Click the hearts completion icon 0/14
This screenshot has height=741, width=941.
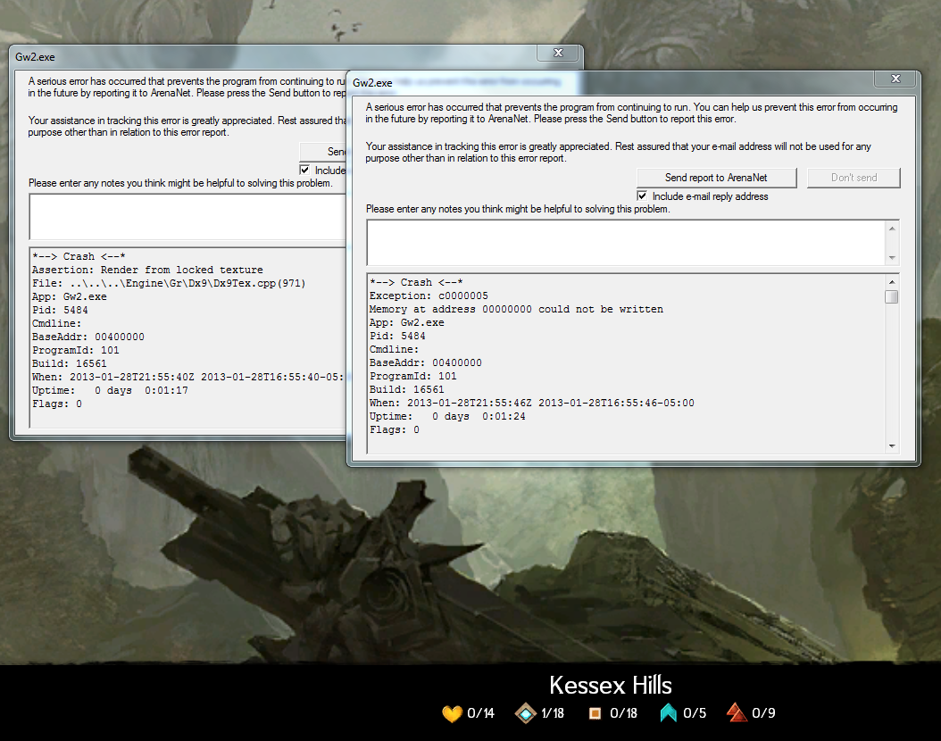pos(452,713)
